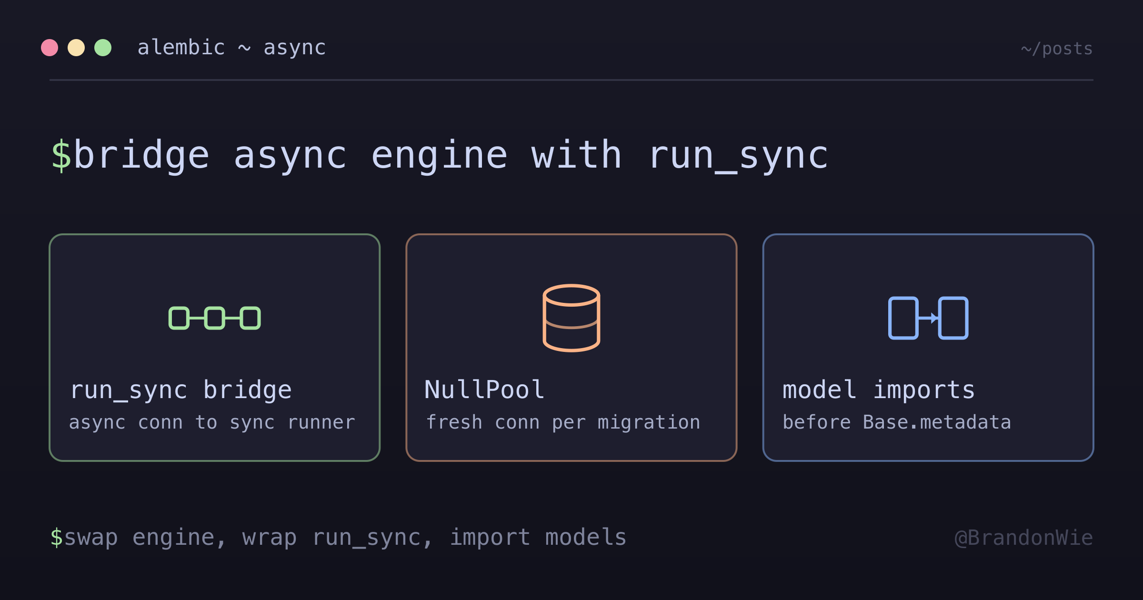Click "async conn to sync runner" subtitle
The image size is (1143, 600).
point(212,422)
